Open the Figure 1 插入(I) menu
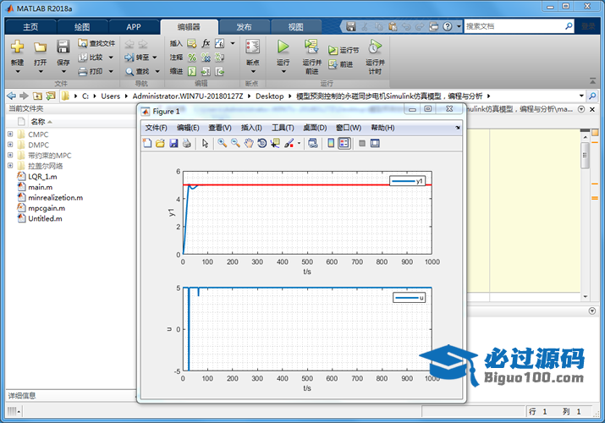 point(251,128)
